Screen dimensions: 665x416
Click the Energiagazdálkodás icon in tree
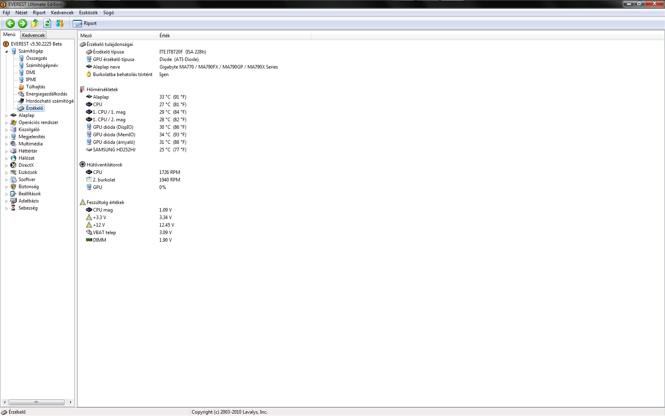pos(21,94)
